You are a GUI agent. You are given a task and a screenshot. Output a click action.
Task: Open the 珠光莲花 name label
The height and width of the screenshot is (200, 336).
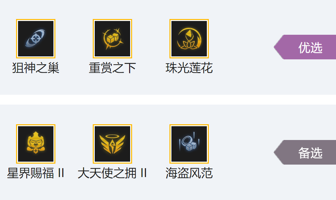(x=189, y=68)
